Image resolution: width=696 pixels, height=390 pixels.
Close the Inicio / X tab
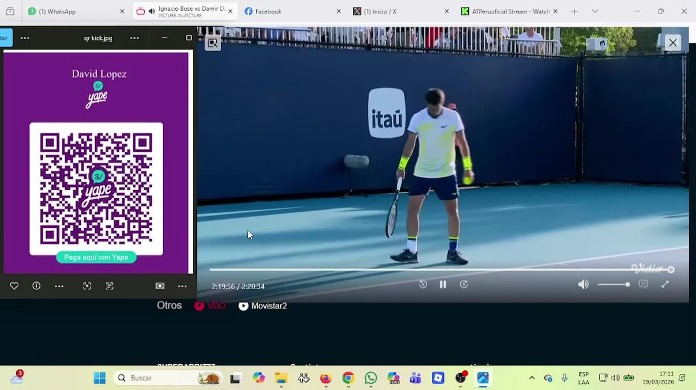(447, 11)
